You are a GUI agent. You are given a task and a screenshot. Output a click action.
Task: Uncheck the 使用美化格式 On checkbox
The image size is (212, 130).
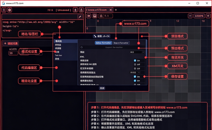coord(135,81)
